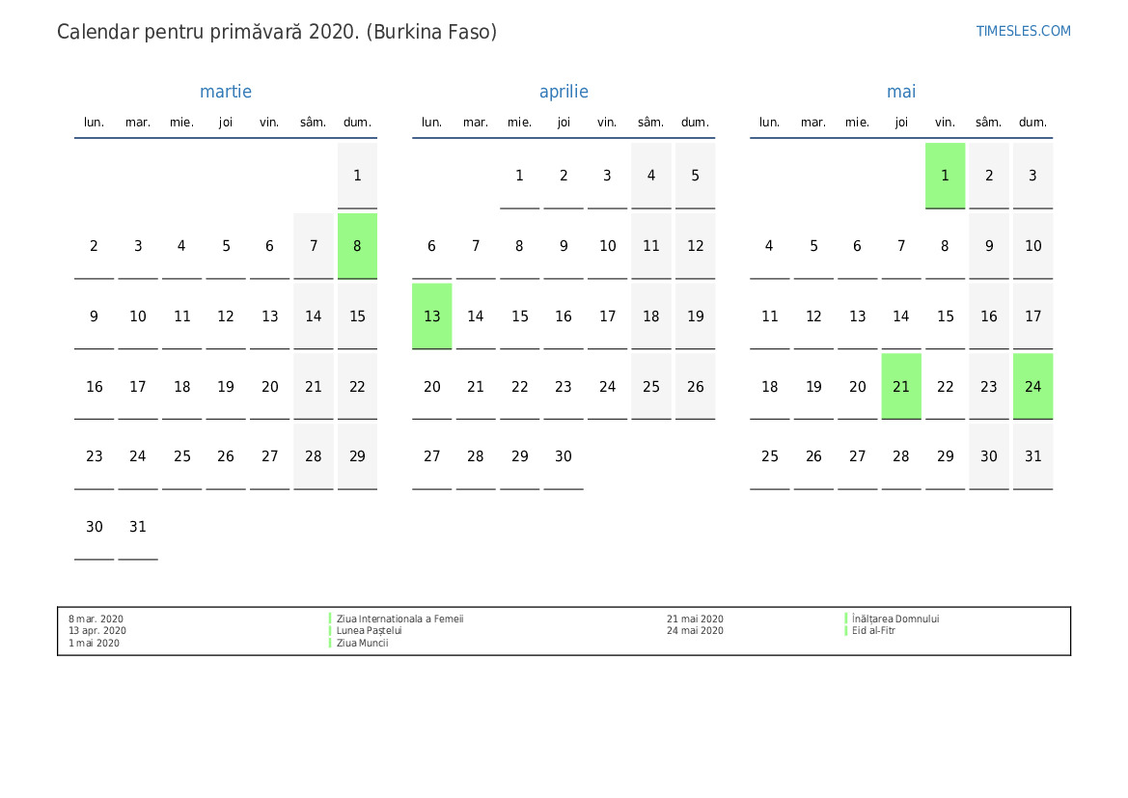Click legend entry 'Ziua Internationala a Femeii'
This screenshot has height=798, width=1128.
(x=400, y=619)
